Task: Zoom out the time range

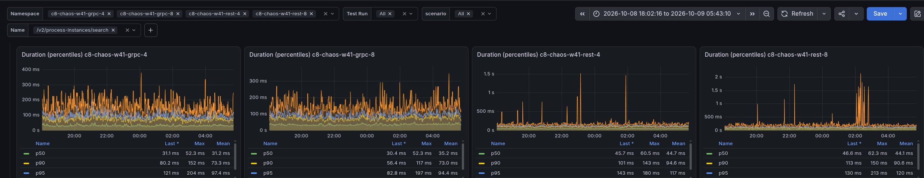Action: pyautogui.click(x=767, y=14)
